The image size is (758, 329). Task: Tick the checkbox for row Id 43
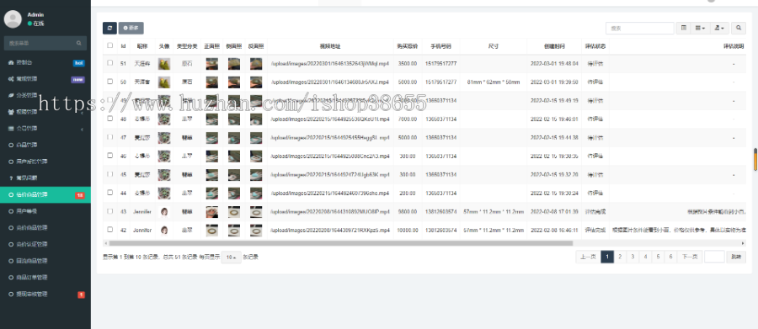pyautogui.click(x=109, y=211)
